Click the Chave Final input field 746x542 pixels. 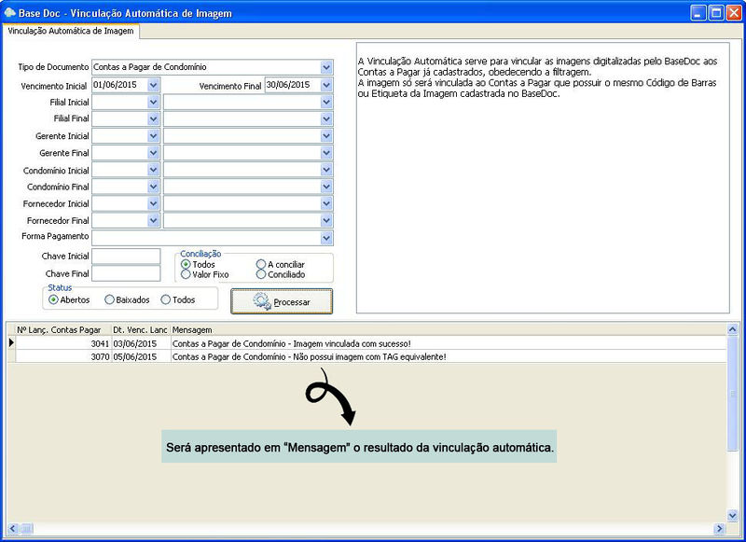[126, 273]
